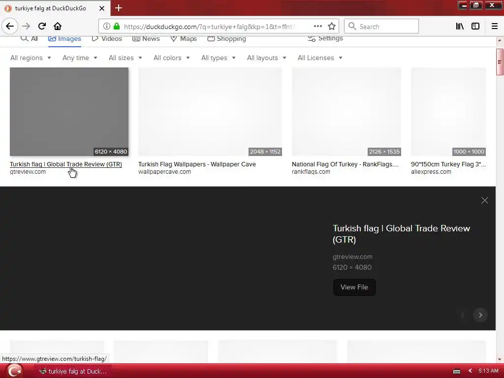Switch to the turkiye falg taskbar window
The height and width of the screenshot is (378, 504).
tap(73, 371)
